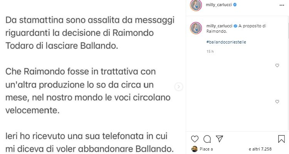Screen dimensions: 289x154
Task: Like the second comment with small heart
Action: click(x=277, y=102)
